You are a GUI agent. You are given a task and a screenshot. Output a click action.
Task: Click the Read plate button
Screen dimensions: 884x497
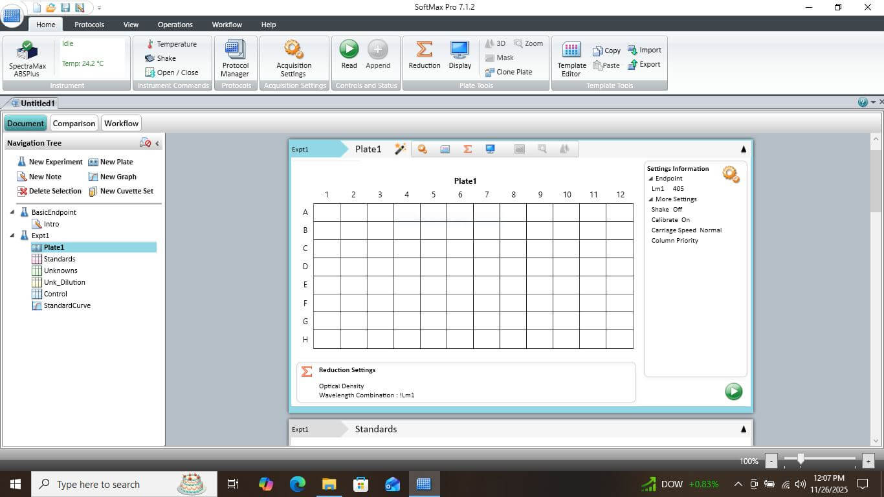[x=349, y=54]
